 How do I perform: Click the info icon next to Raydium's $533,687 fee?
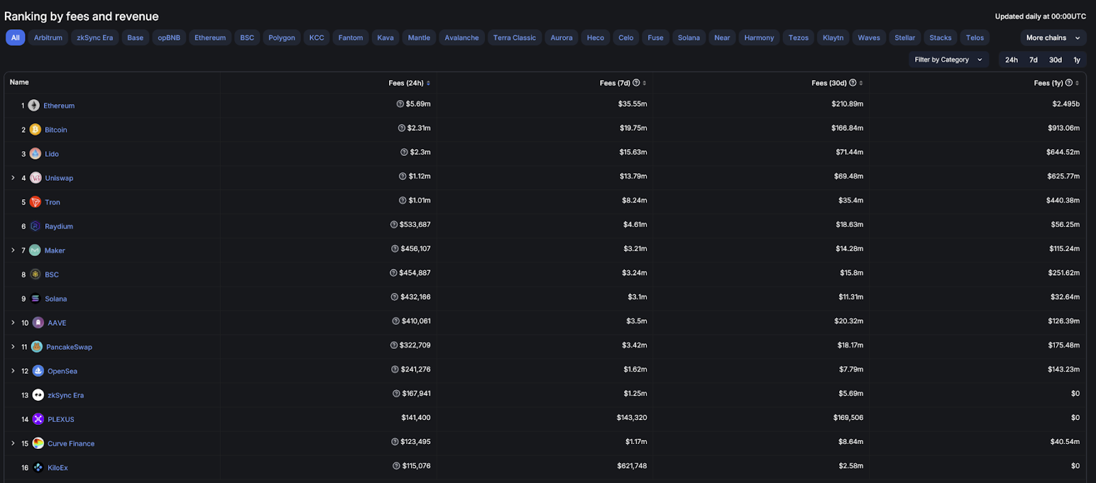tap(394, 224)
